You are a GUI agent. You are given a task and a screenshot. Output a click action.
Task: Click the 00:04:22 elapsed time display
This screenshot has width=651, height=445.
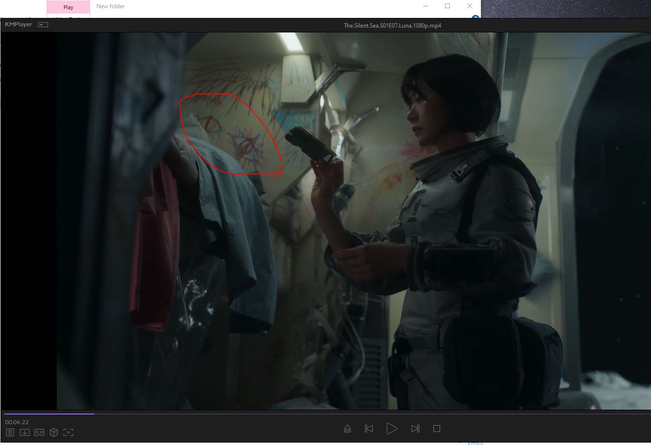pos(17,422)
